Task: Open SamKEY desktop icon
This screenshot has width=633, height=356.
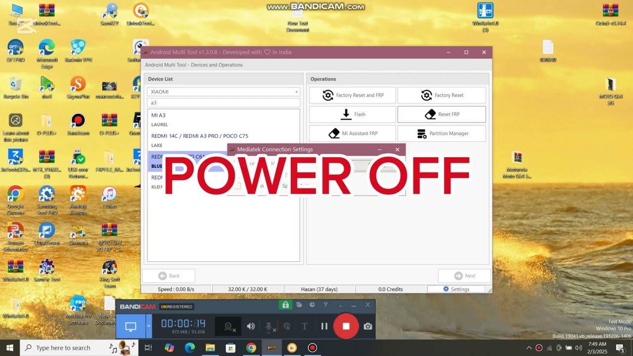Action: [x=109, y=14]
